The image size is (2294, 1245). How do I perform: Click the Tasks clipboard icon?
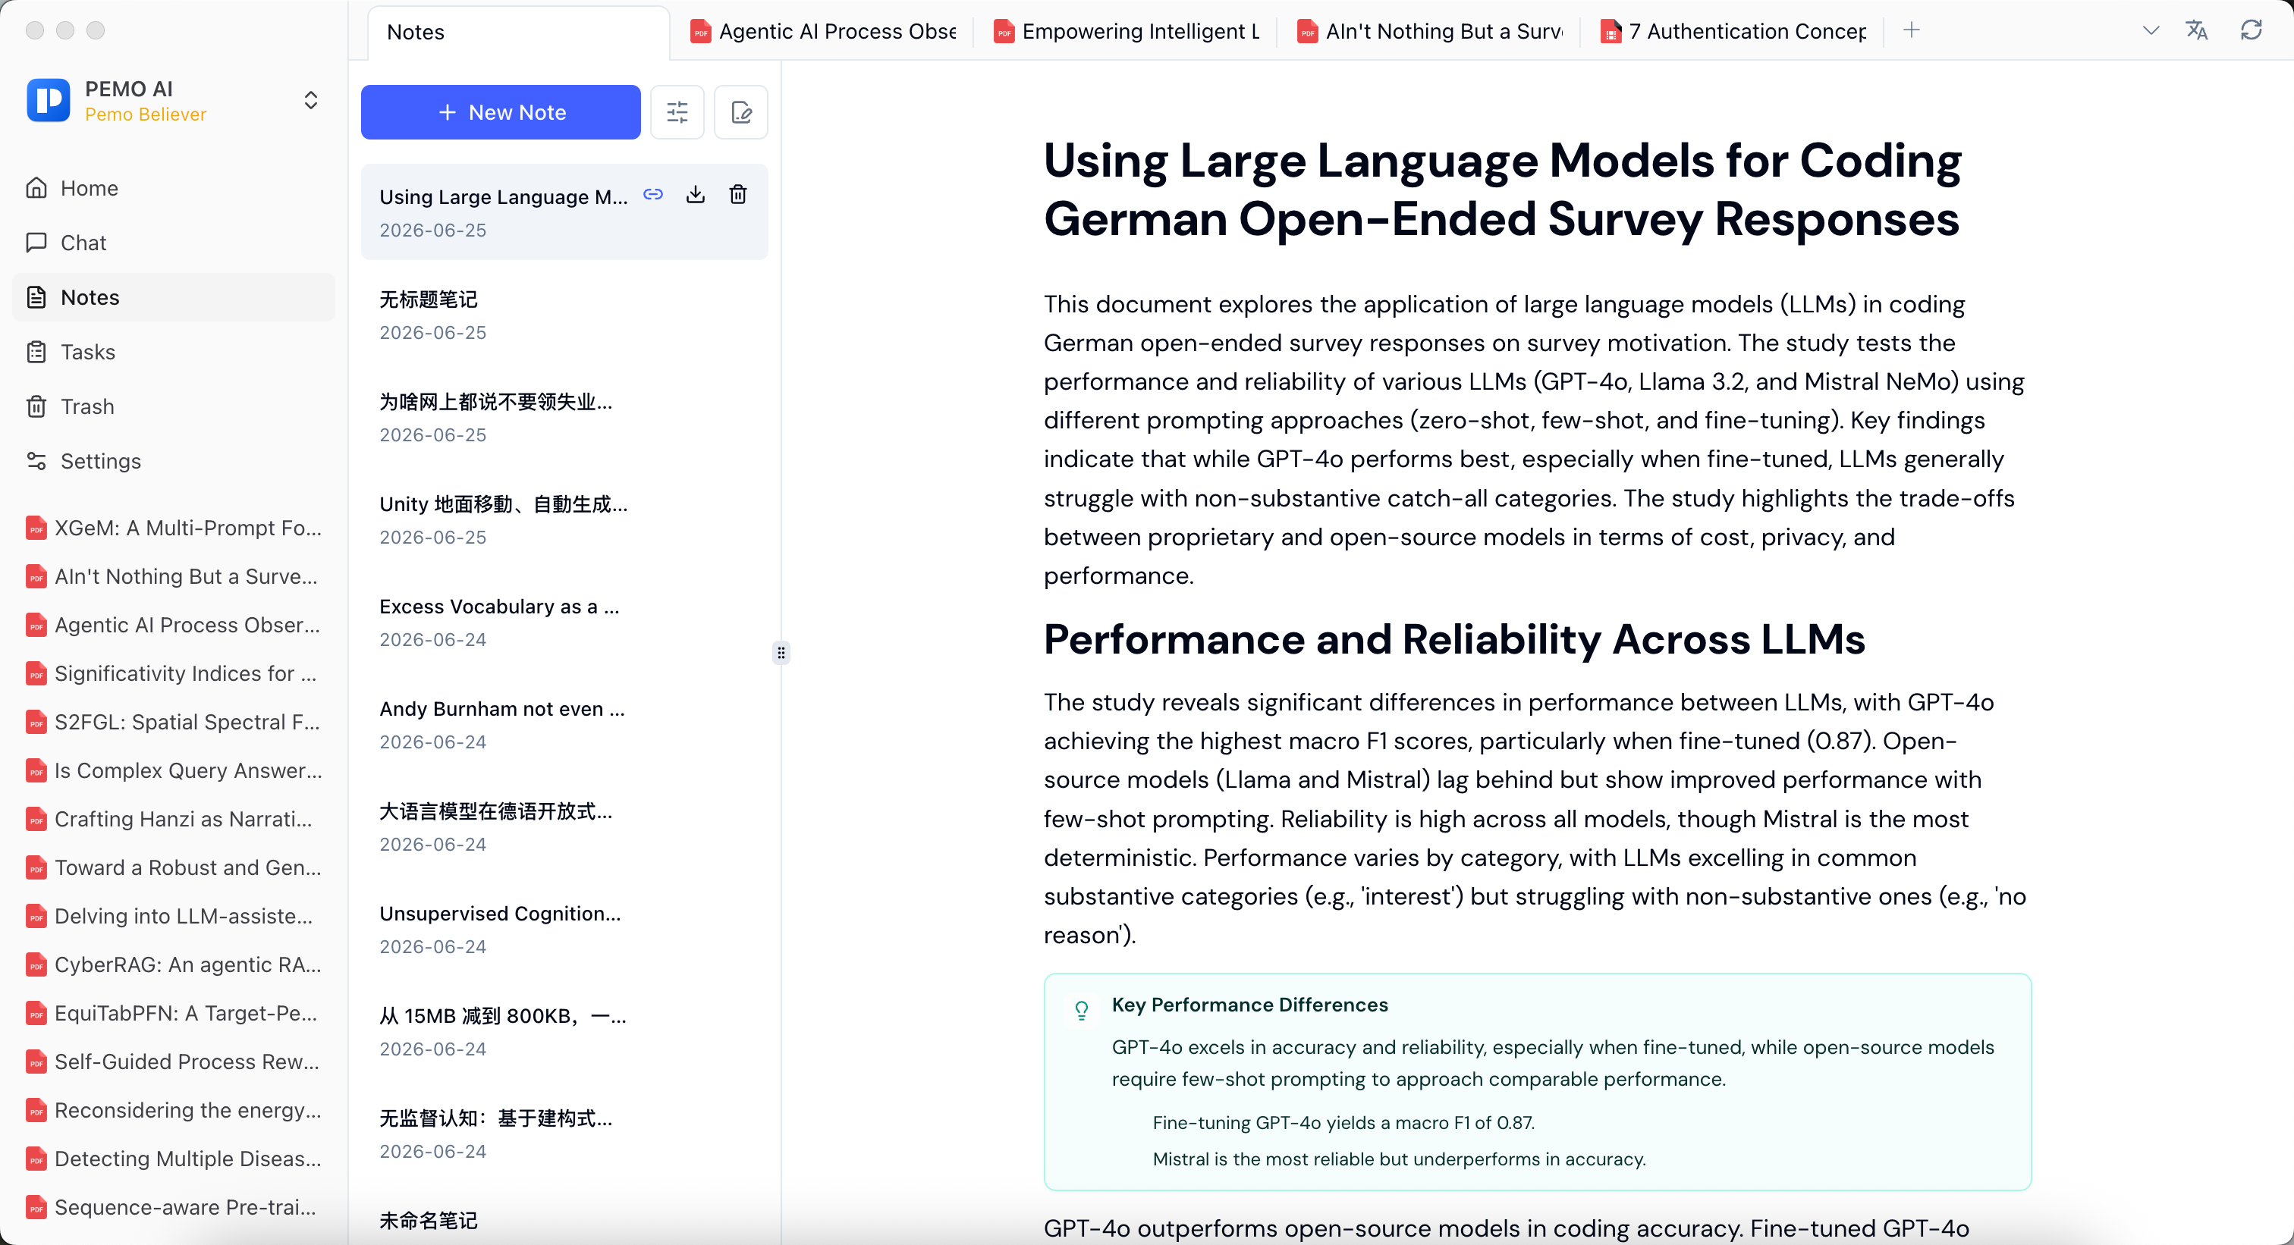(x=36, y=352)
